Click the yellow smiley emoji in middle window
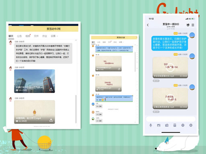This screenshot has width=206, height=154. point(103,100)
